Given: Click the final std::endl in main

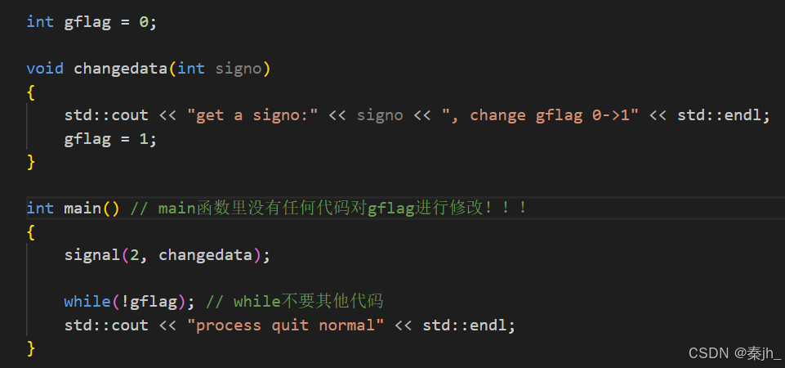Looking at the screenshot, I should tap(464, 325).
